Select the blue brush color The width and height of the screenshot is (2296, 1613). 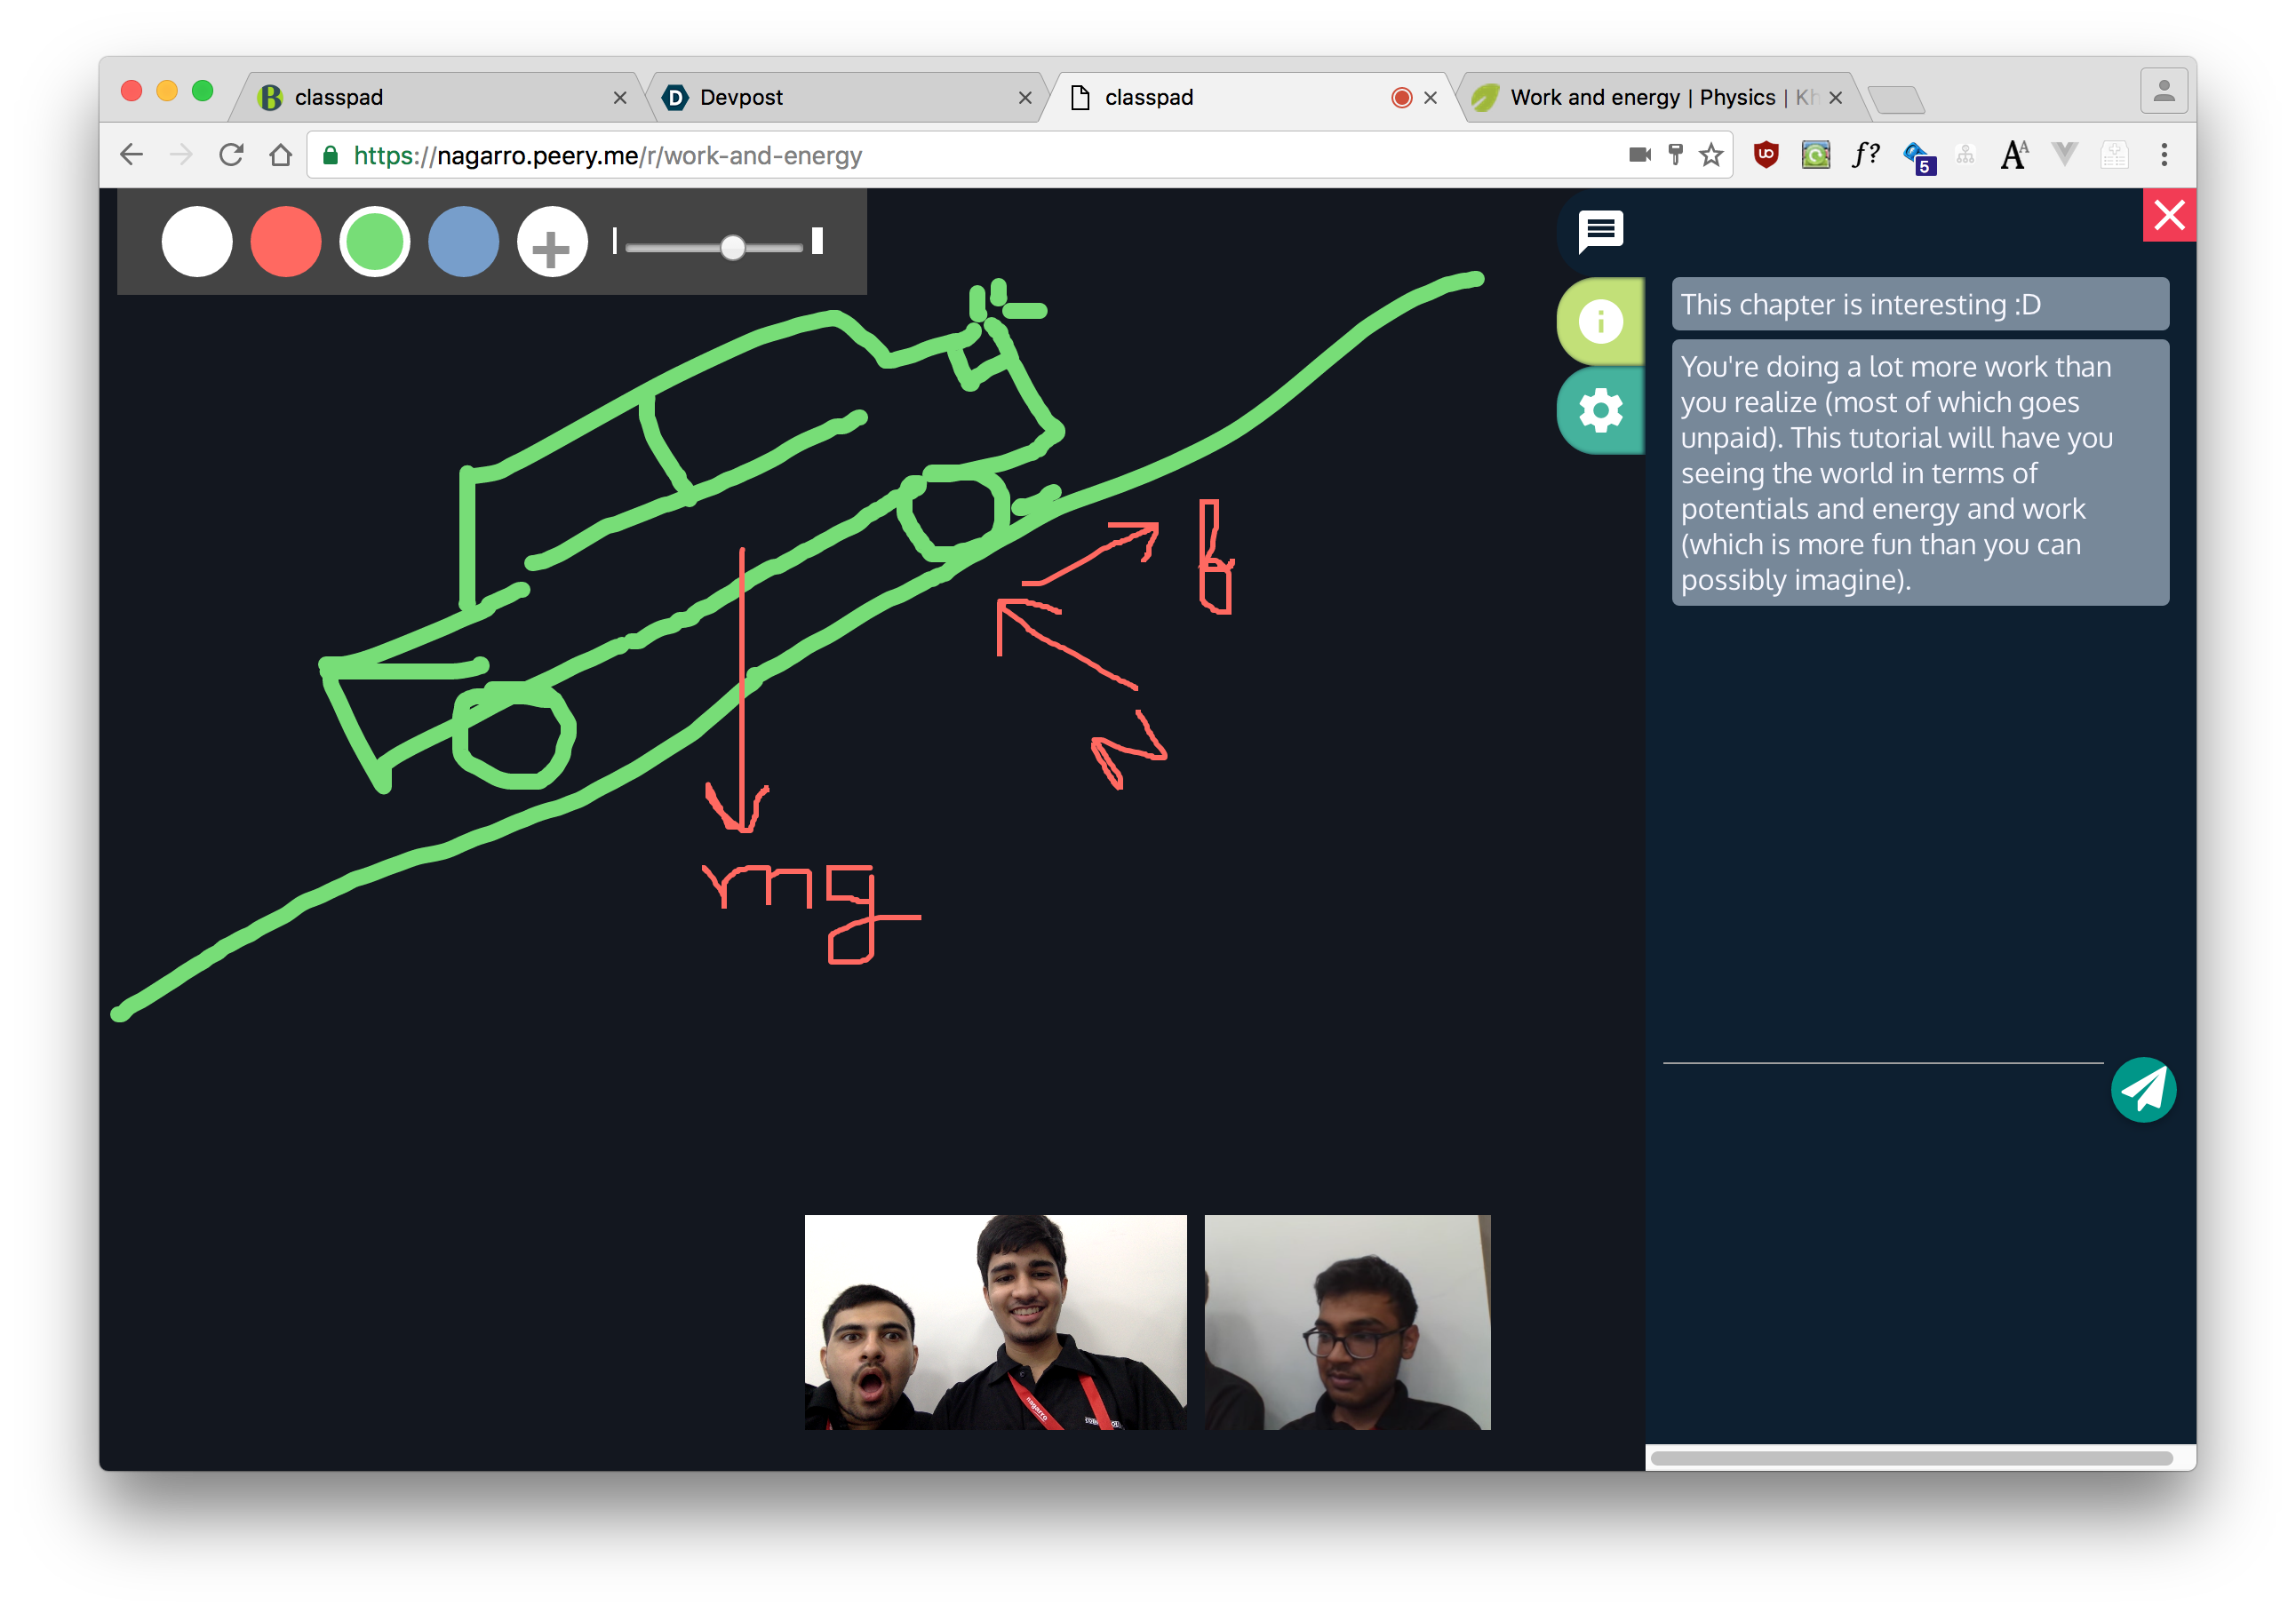point(463,242)
